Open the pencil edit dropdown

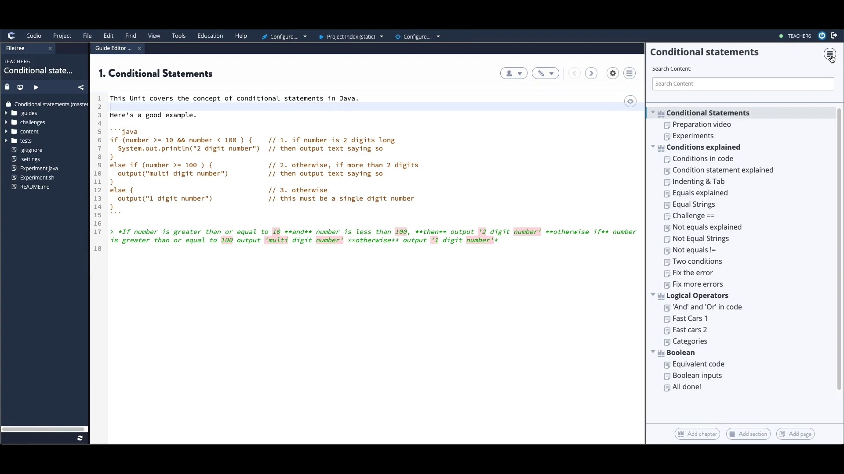point(546,73)
